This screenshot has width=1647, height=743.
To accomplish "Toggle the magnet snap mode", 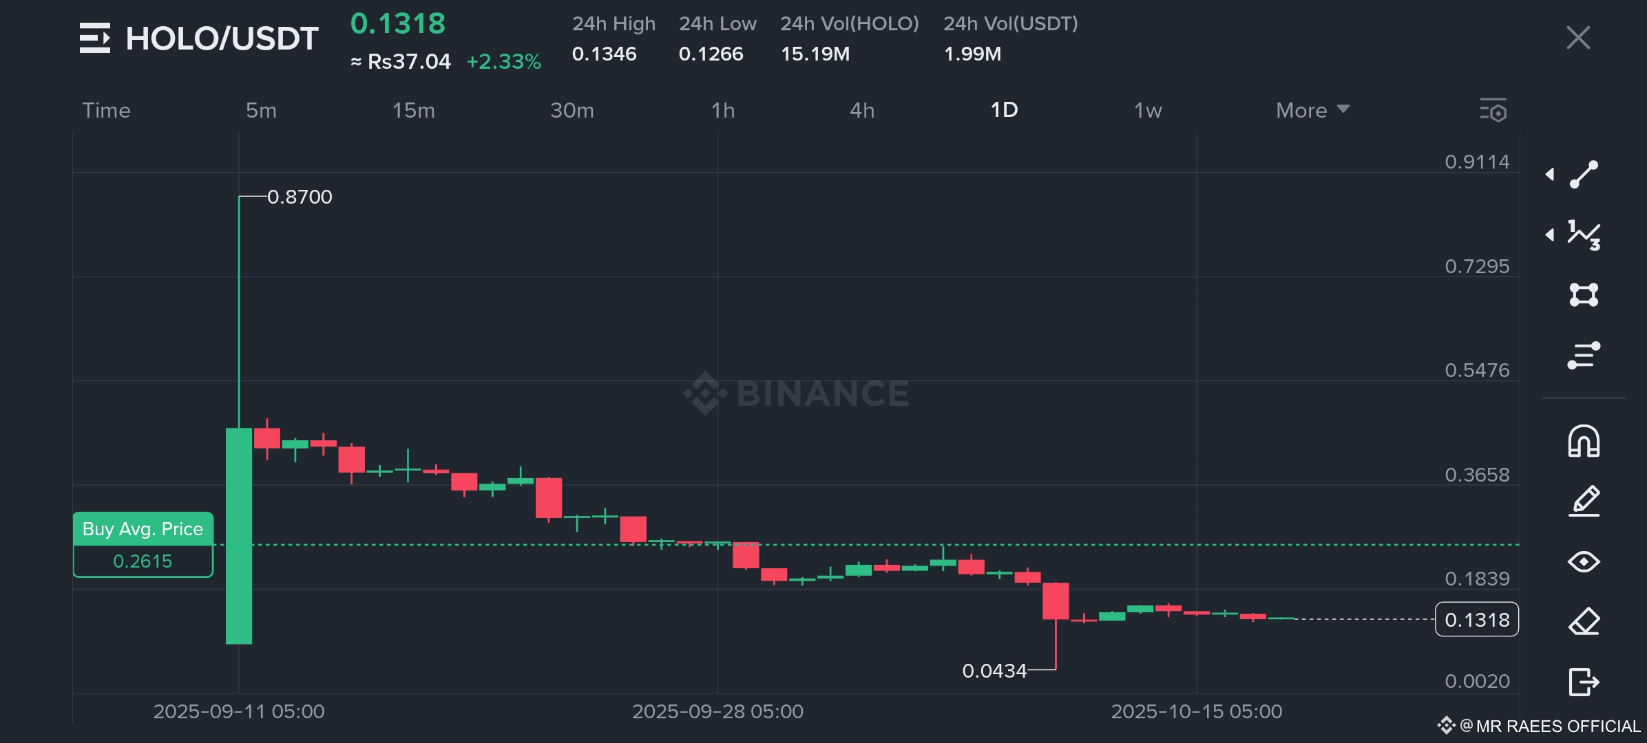I will [1584, 441].
